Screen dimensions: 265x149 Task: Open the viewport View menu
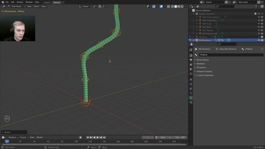pos(29,7)
